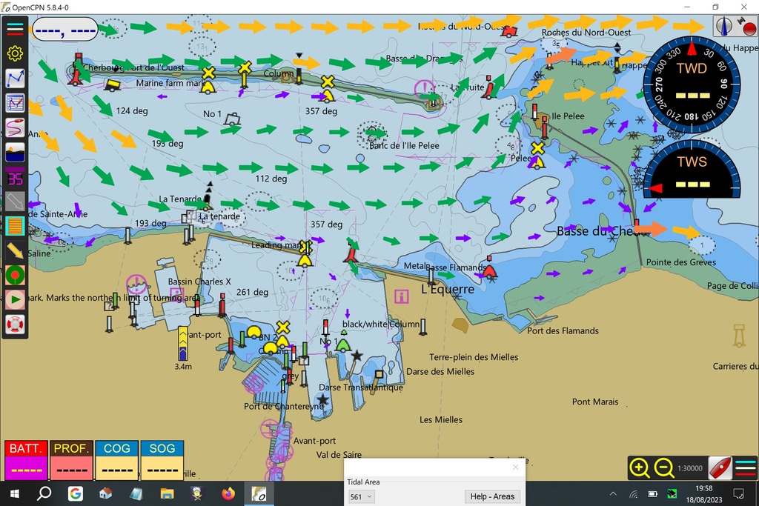The width and height of the screenshot is (759, 506).
Task: Click the lifebuoy Man Overboard icon
Action: coord(15,324)
